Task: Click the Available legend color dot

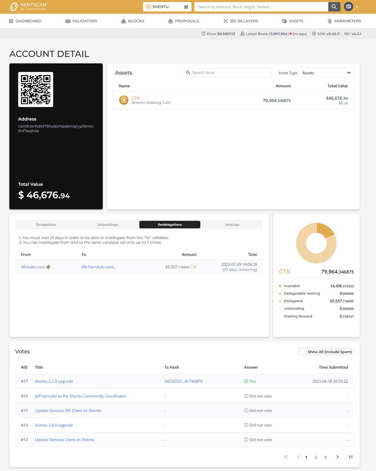Action: pyautogui.click(x=280, y=286)
